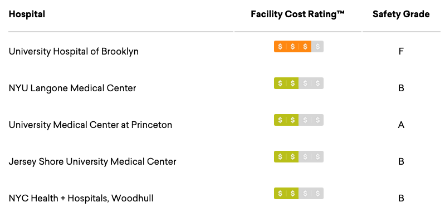Image resolution: width=445 pixels, height=222 pixels.
Task: Click the gray fourth dollar sign on Brooklyn rating
Action: pyautogui.click(x=317, y=47)
